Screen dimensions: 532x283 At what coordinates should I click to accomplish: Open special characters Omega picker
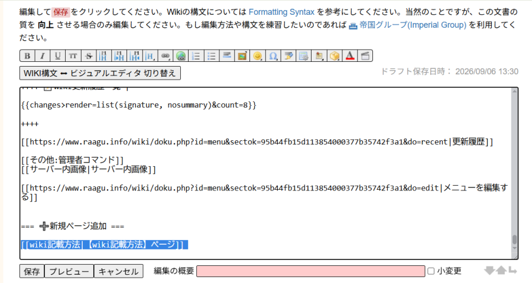coord(273,56)
